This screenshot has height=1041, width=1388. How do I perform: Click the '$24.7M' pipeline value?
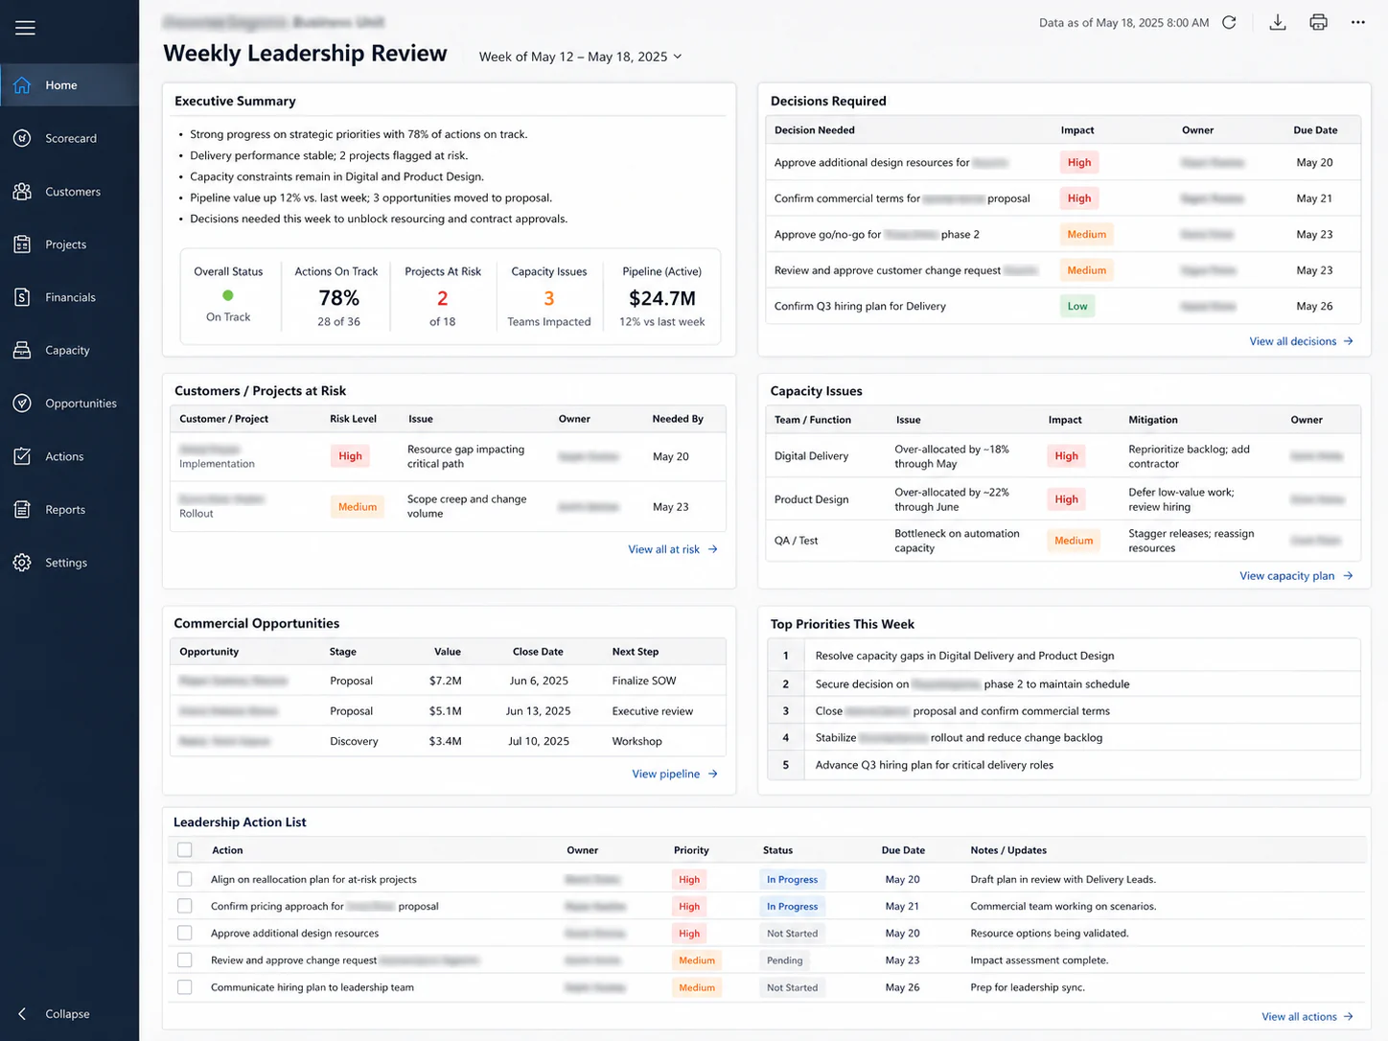(x=662, y=298)
